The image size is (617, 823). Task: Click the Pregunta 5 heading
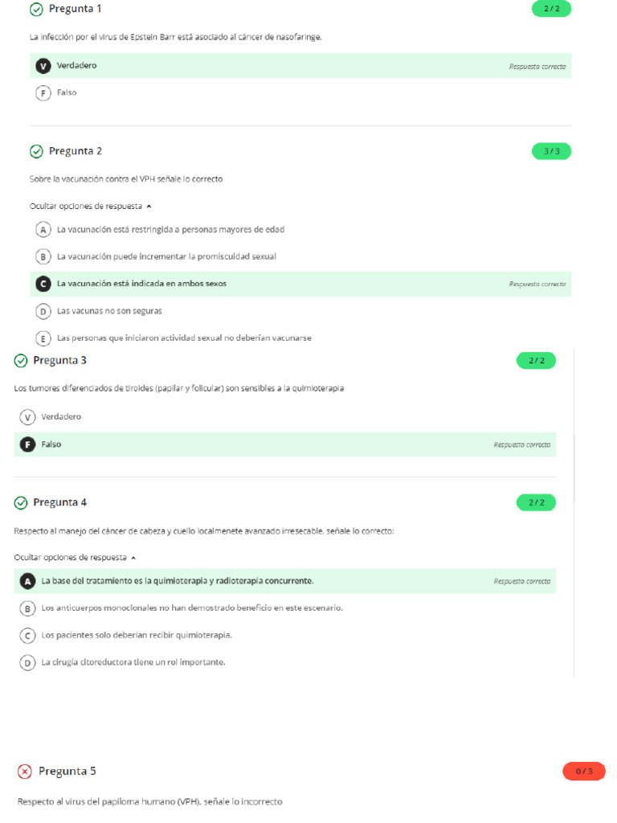(x=67, y=772)
